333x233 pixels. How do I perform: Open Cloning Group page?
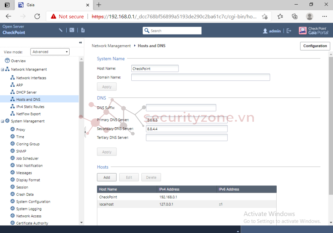coord(28,144)
